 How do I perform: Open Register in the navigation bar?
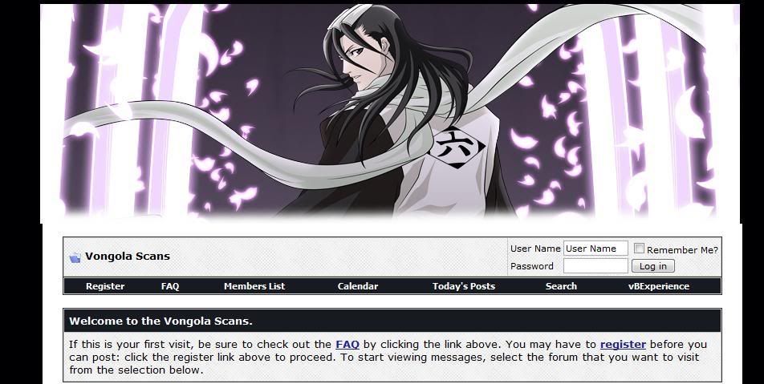point(105,286)
